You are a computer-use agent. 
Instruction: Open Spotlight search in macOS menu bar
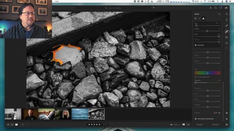tap(218, 1)
